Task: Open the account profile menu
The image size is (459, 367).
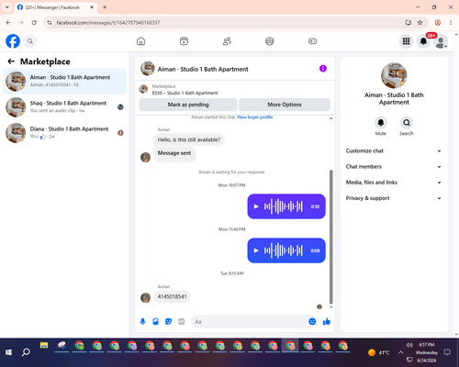Action: tap(441, 41)
